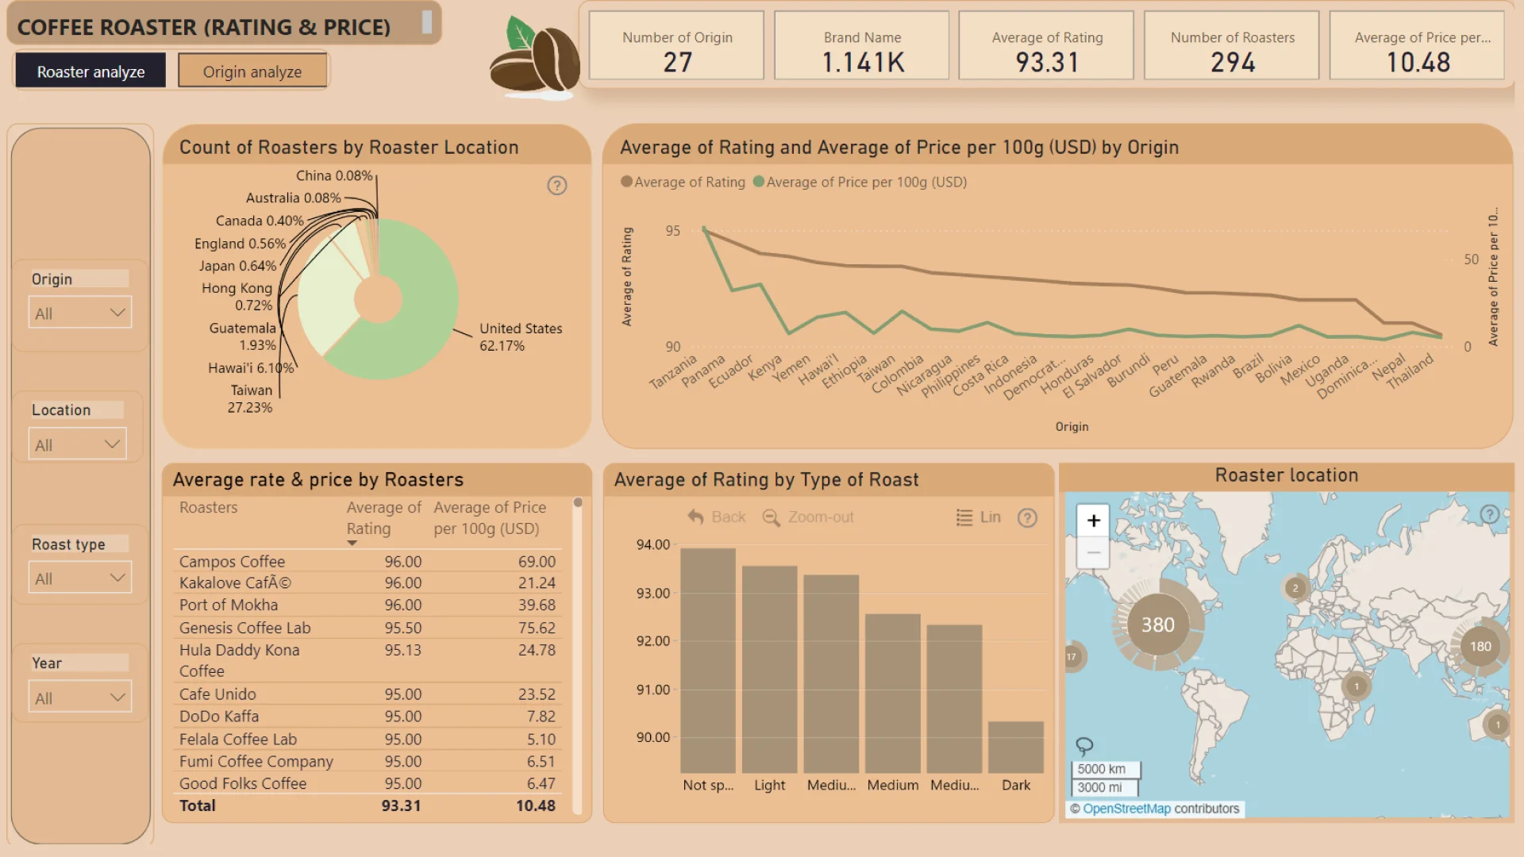Screen dimensions: 1524x857
Task: Click the Zoom-out magnifier icon
Action: coord(771,517)
